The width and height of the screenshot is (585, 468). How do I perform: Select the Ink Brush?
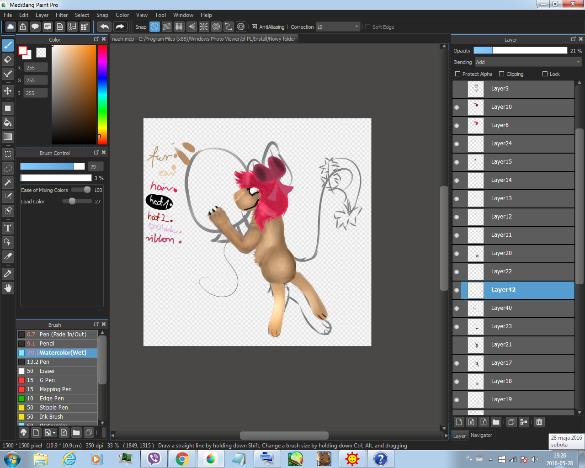(58, 417)
